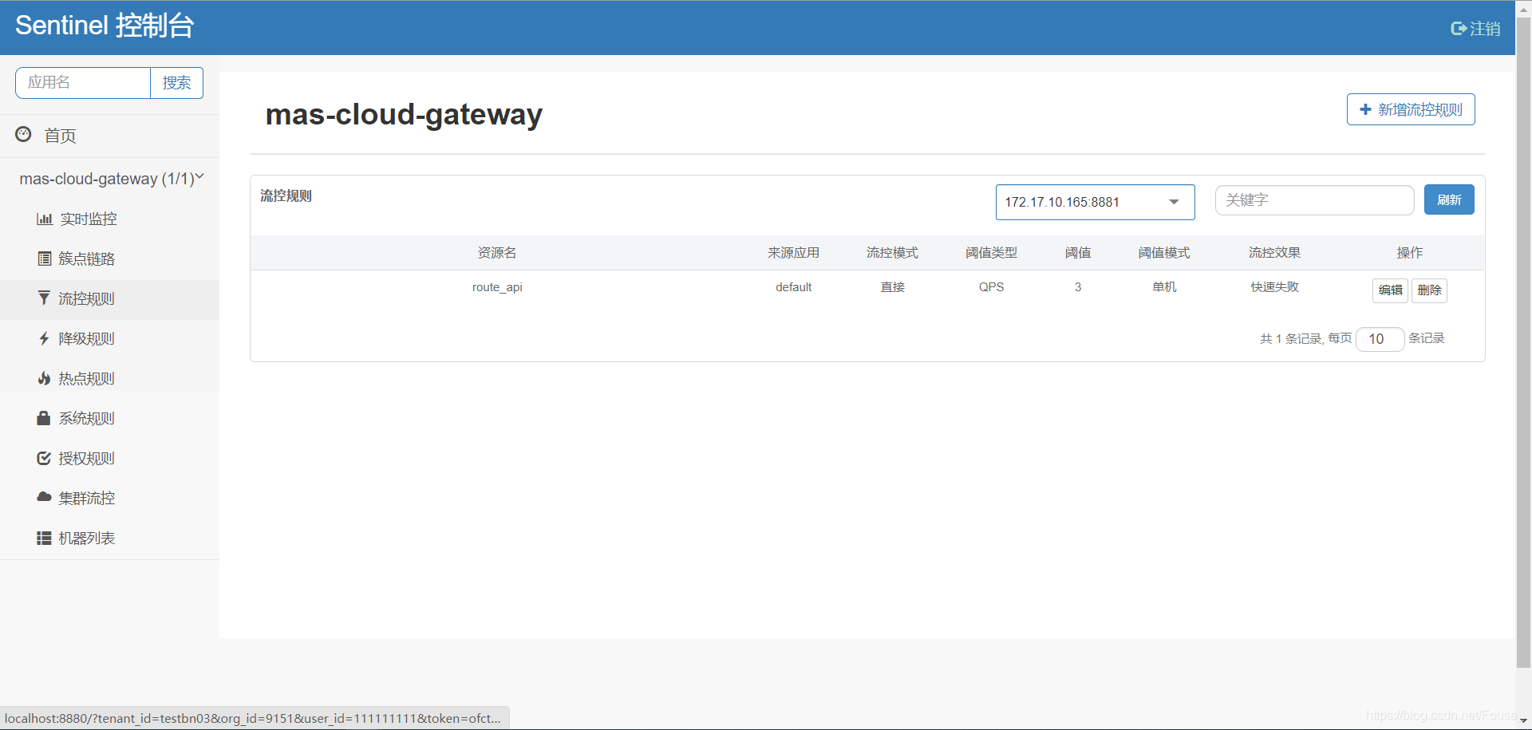Click the cloud icon for 集群流控
The width and height of the screenshot is (1532, 730).
[x=44, y=497]
